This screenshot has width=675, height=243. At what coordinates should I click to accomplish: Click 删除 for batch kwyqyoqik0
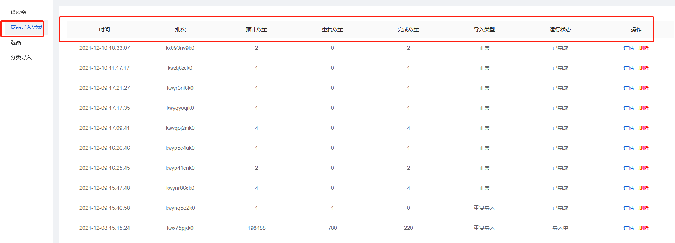pos(644,108)
